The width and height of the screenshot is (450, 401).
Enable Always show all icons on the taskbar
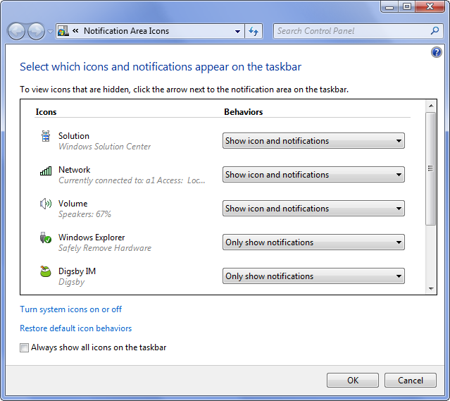coord(24,348)
